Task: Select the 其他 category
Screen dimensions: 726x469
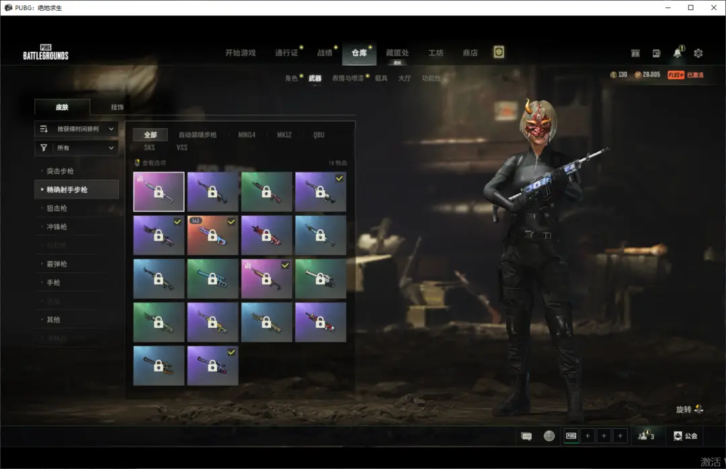Action: (54, 319)
